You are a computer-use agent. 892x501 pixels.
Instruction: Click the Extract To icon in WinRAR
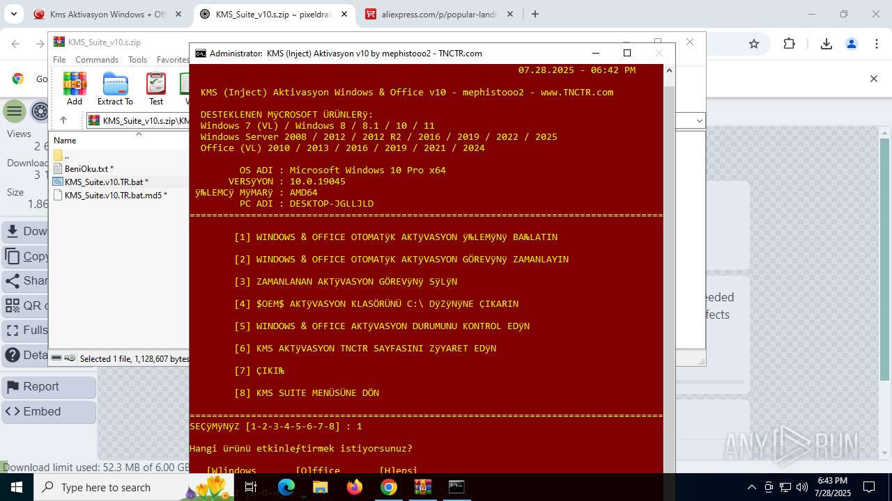115,88
